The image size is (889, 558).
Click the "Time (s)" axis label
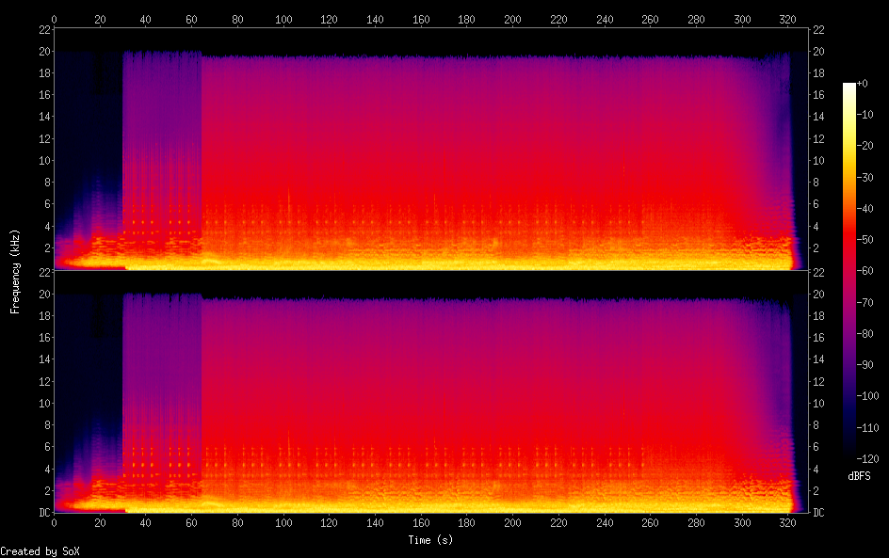point(432,540)
